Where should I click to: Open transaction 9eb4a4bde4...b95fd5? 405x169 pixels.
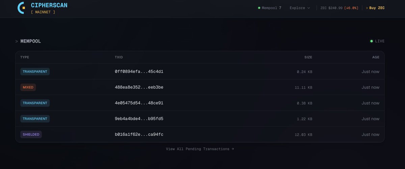(139, 119)
